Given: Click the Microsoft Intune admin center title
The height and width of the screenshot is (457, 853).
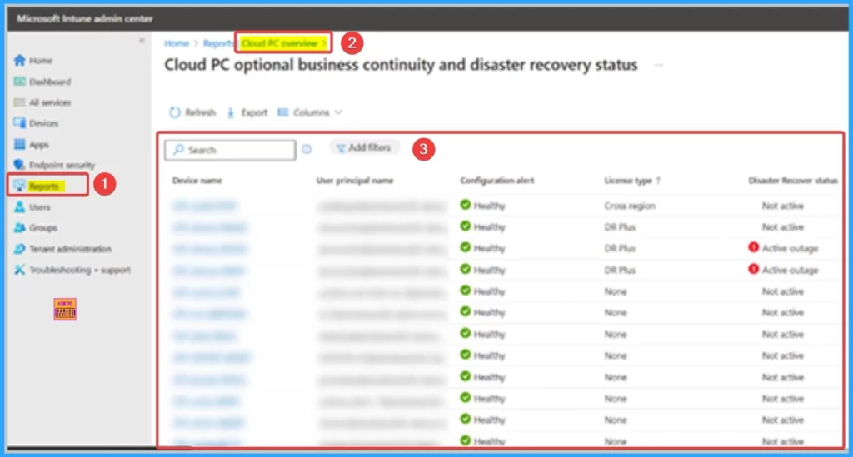Looking at the screenshot, I should pos(85,18).
